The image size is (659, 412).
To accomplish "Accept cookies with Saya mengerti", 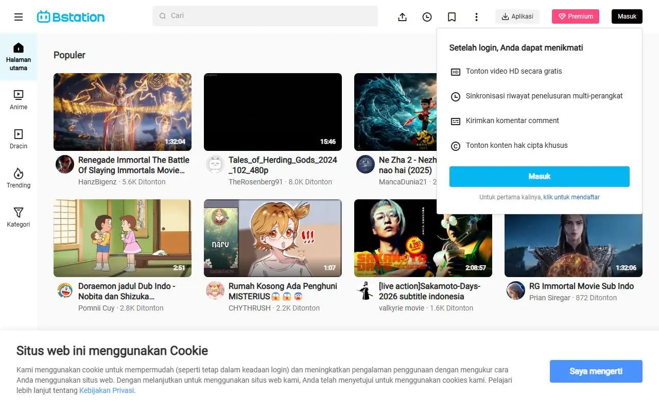I will tap(596, 371).
